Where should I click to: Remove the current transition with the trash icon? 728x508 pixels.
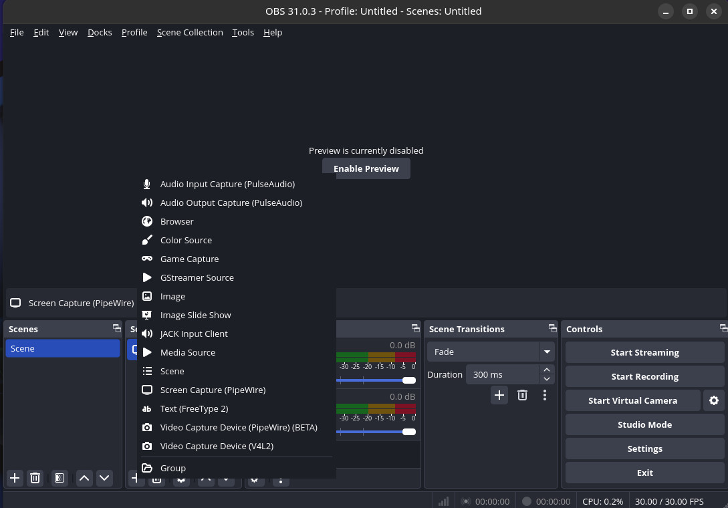(522, 395)
